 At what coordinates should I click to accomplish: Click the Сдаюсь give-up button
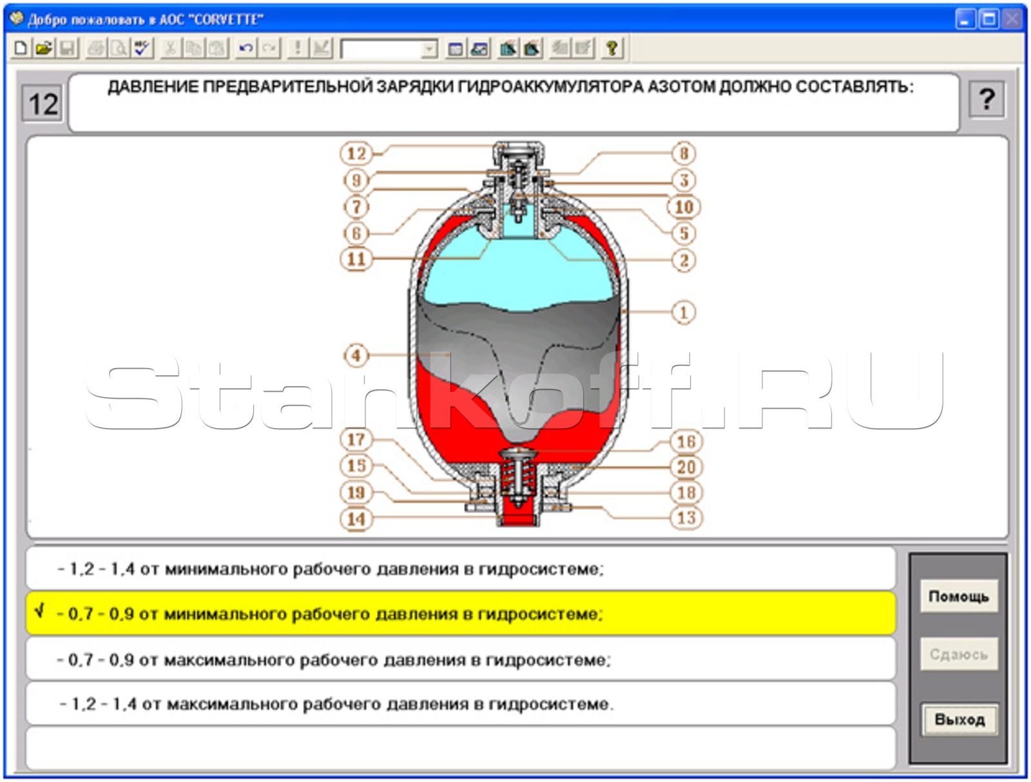[959, 654]
